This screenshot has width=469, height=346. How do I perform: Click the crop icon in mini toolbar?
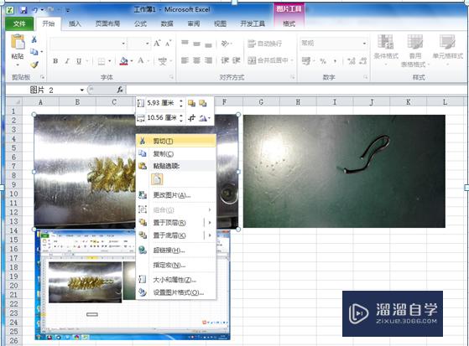pyautogui.click(x=192, y=118)
